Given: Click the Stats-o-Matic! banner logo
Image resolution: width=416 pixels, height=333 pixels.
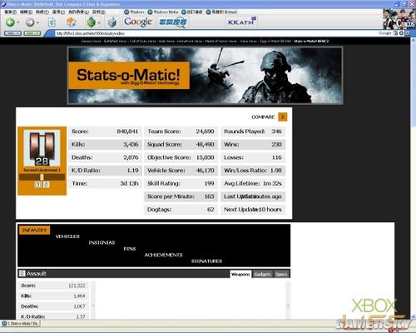Looking at the screenshot, I should (x=129, y=76).
